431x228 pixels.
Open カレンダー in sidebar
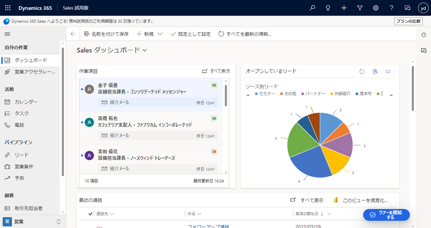(31, 102)
